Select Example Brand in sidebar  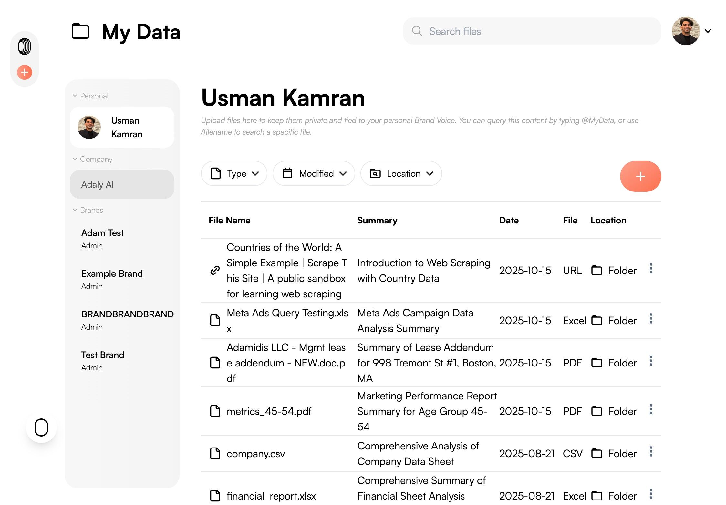(x=112, y=273)
